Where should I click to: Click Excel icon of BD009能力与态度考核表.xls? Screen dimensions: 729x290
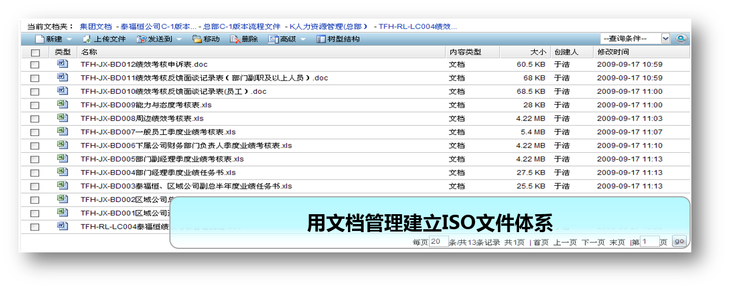pyautogui.click(x=62, y=104)
